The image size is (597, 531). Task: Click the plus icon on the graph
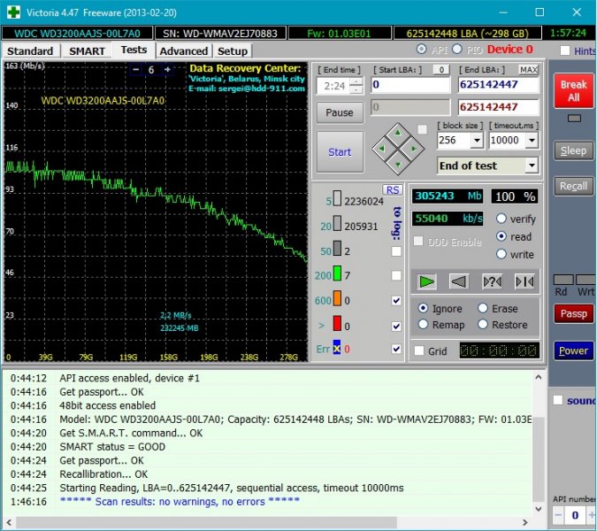pos(167,70)
